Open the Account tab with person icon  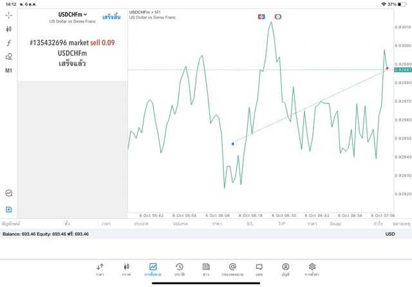coord(285,269)
